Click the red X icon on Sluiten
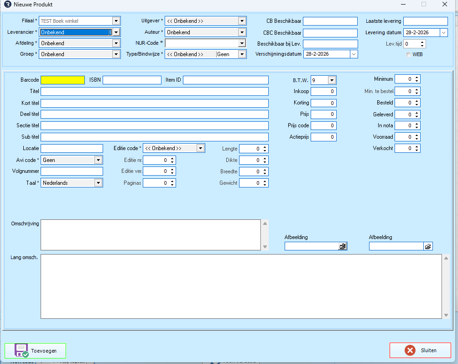 (410, 350)
